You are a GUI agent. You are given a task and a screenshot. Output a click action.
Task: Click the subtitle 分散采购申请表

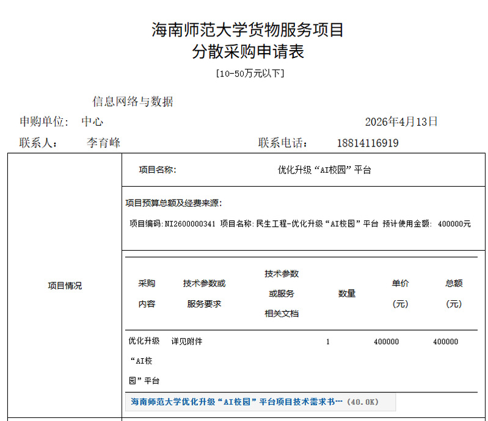(x=248, y=52)
